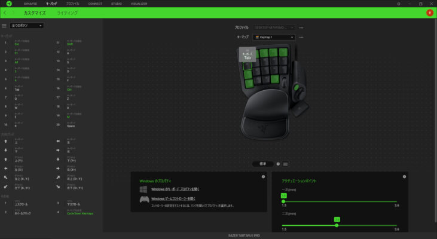
Task: Click the scroll wheel on the keypad image
Action: (x=284, y=82)
